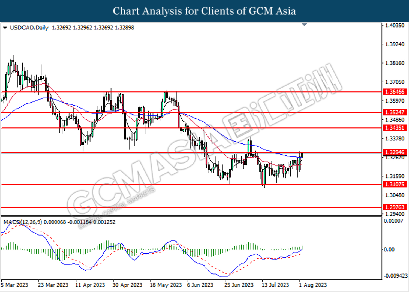The height and width of the screenshot is (292, 409).
Task: Click the MACD 0.00 scale value
Action: pyautogui.click(x=389, y=249)
